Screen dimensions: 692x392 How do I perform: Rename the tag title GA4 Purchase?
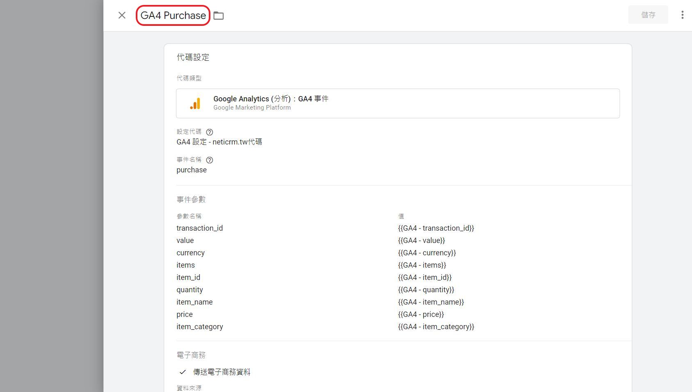tap(173, 16)
